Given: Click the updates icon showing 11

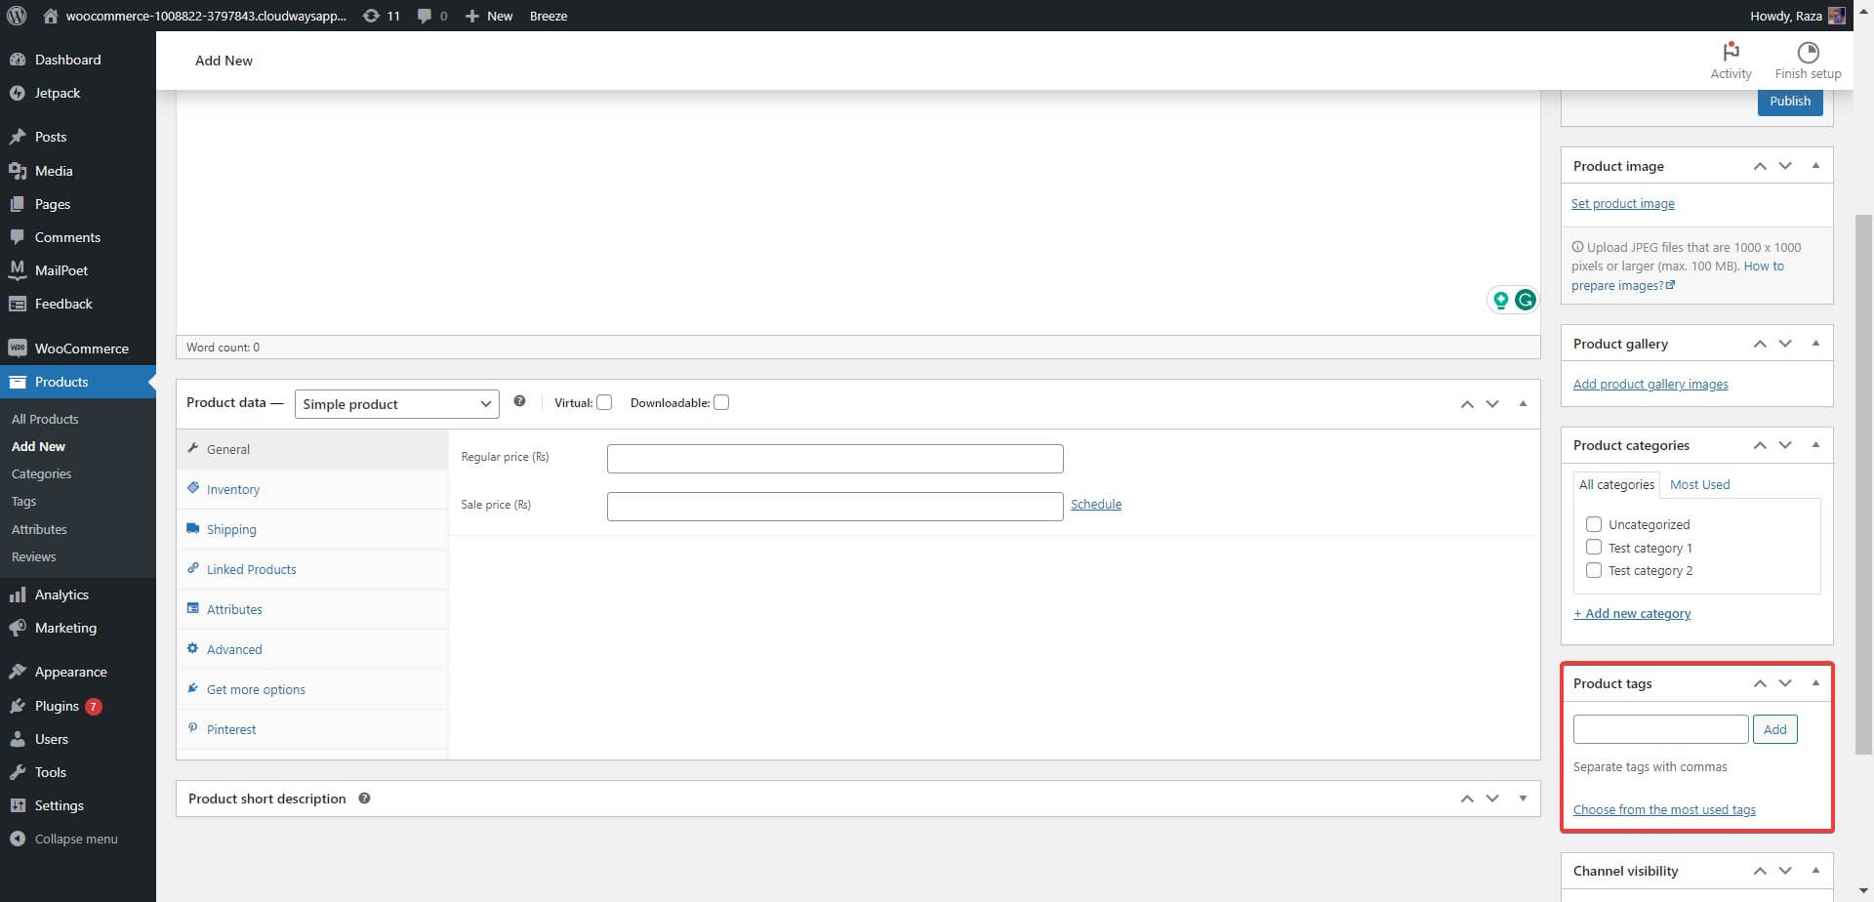Looking at the screenshot, I should [x=371, y=16].
